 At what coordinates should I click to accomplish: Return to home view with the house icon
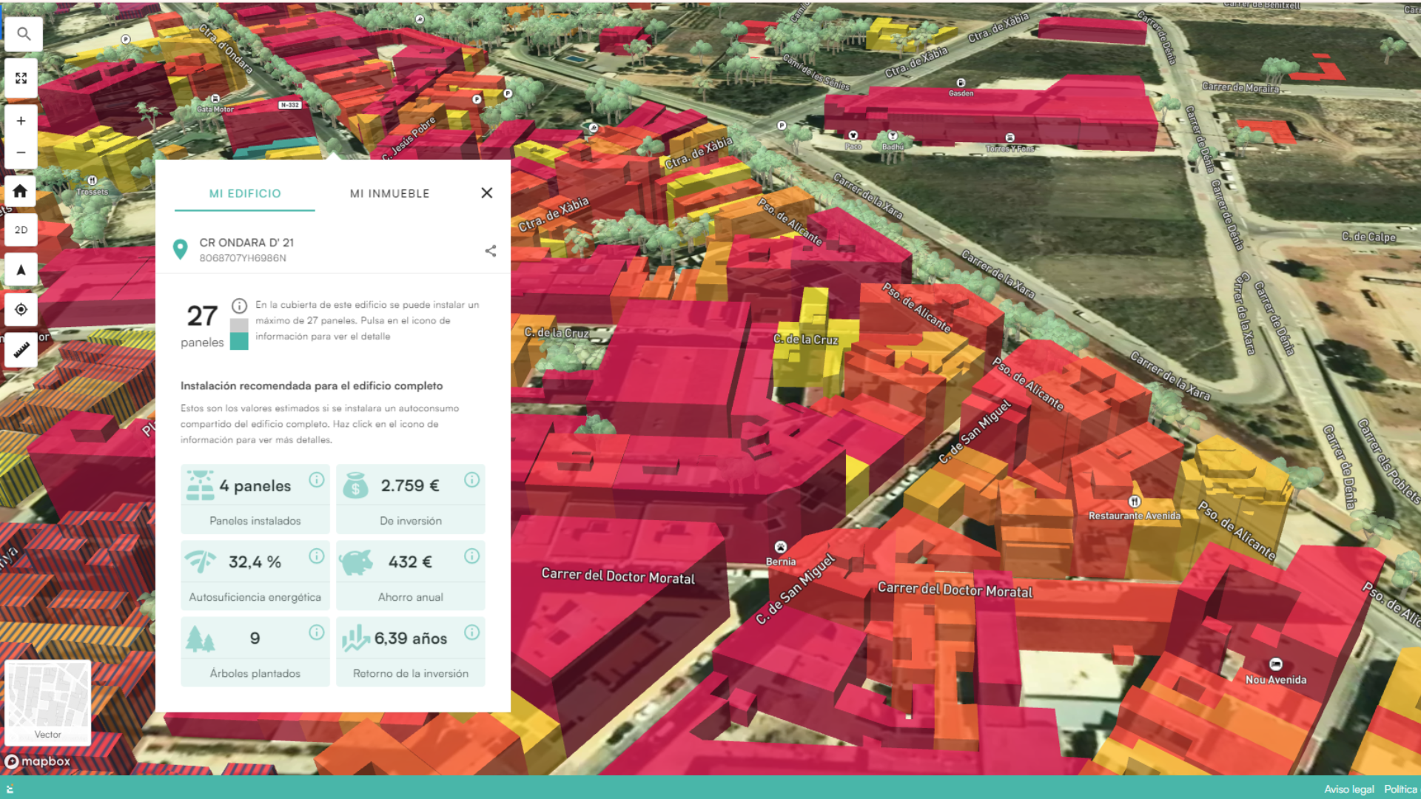20,191
